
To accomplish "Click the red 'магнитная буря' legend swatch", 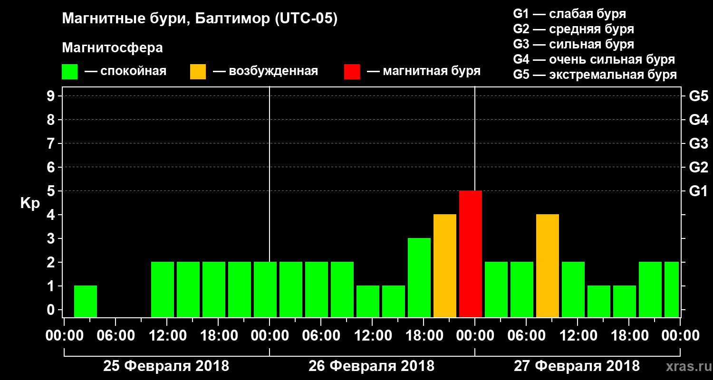I will (352, 72).
